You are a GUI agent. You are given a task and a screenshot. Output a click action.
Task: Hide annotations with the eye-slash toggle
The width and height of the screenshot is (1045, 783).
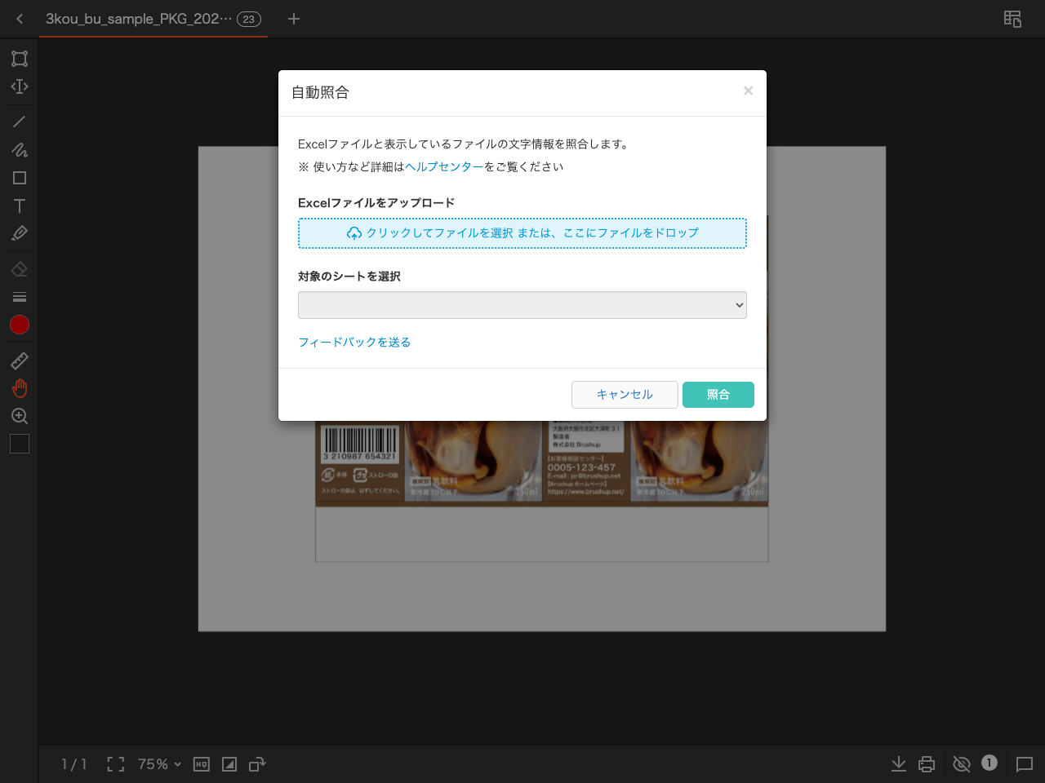[962, 764]
